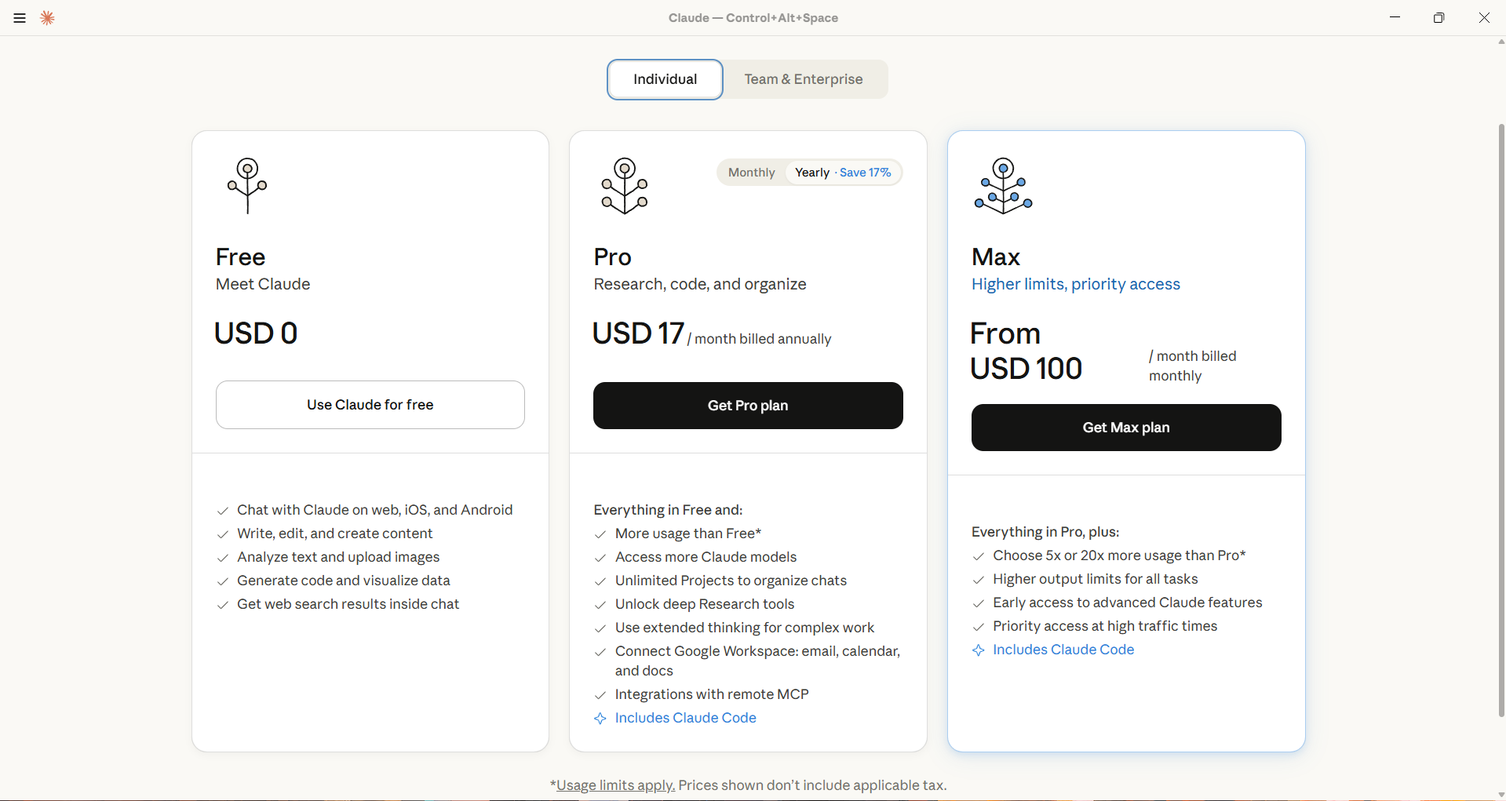Click the vertical scrollbar thumb
Viewport: 1506px width, 801px height.
pyautogui.click(x=1501, y=420)
